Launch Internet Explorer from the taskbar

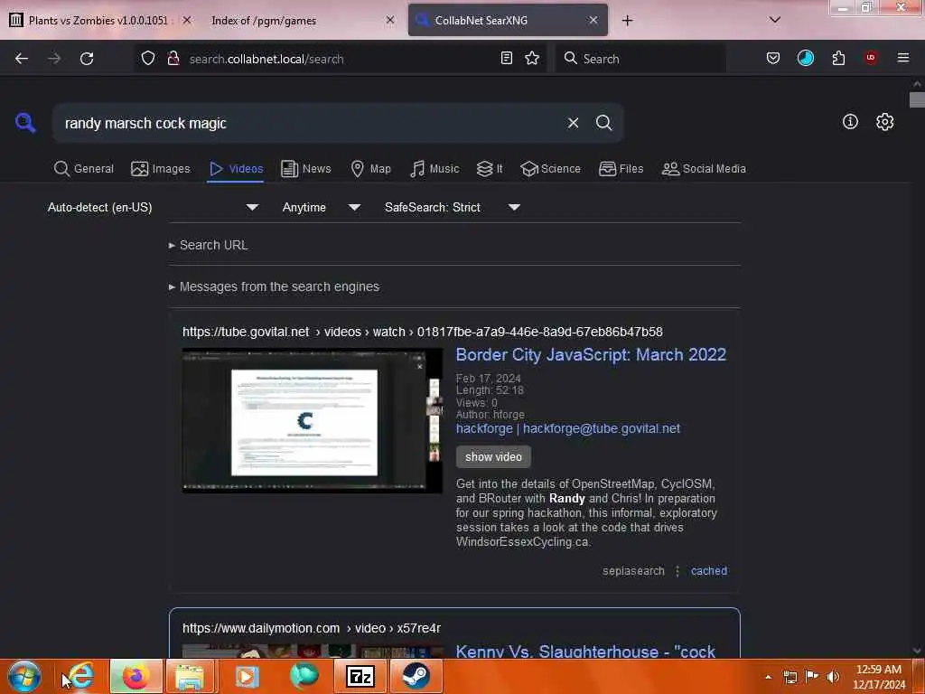tap(81, 676)
